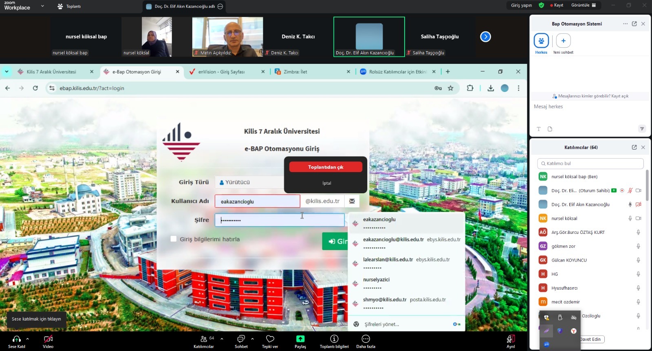Open the Daha fazla more options icon
652x351 pixels.
coord(366,339)
